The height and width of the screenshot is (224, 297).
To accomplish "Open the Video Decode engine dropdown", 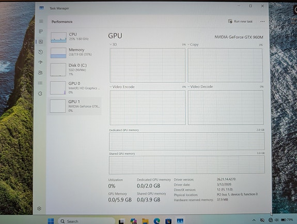I will 200,87.
